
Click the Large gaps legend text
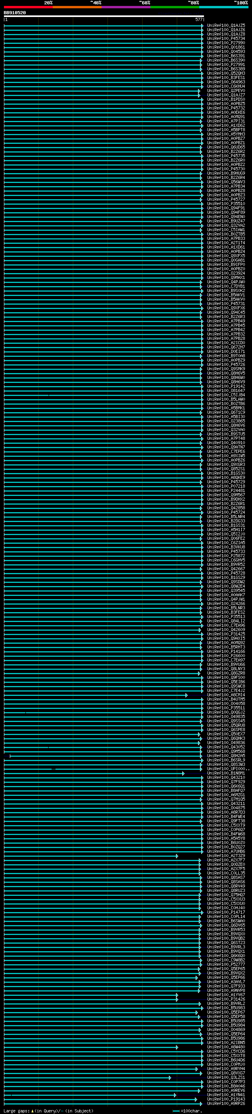(x=48, y=1111)
